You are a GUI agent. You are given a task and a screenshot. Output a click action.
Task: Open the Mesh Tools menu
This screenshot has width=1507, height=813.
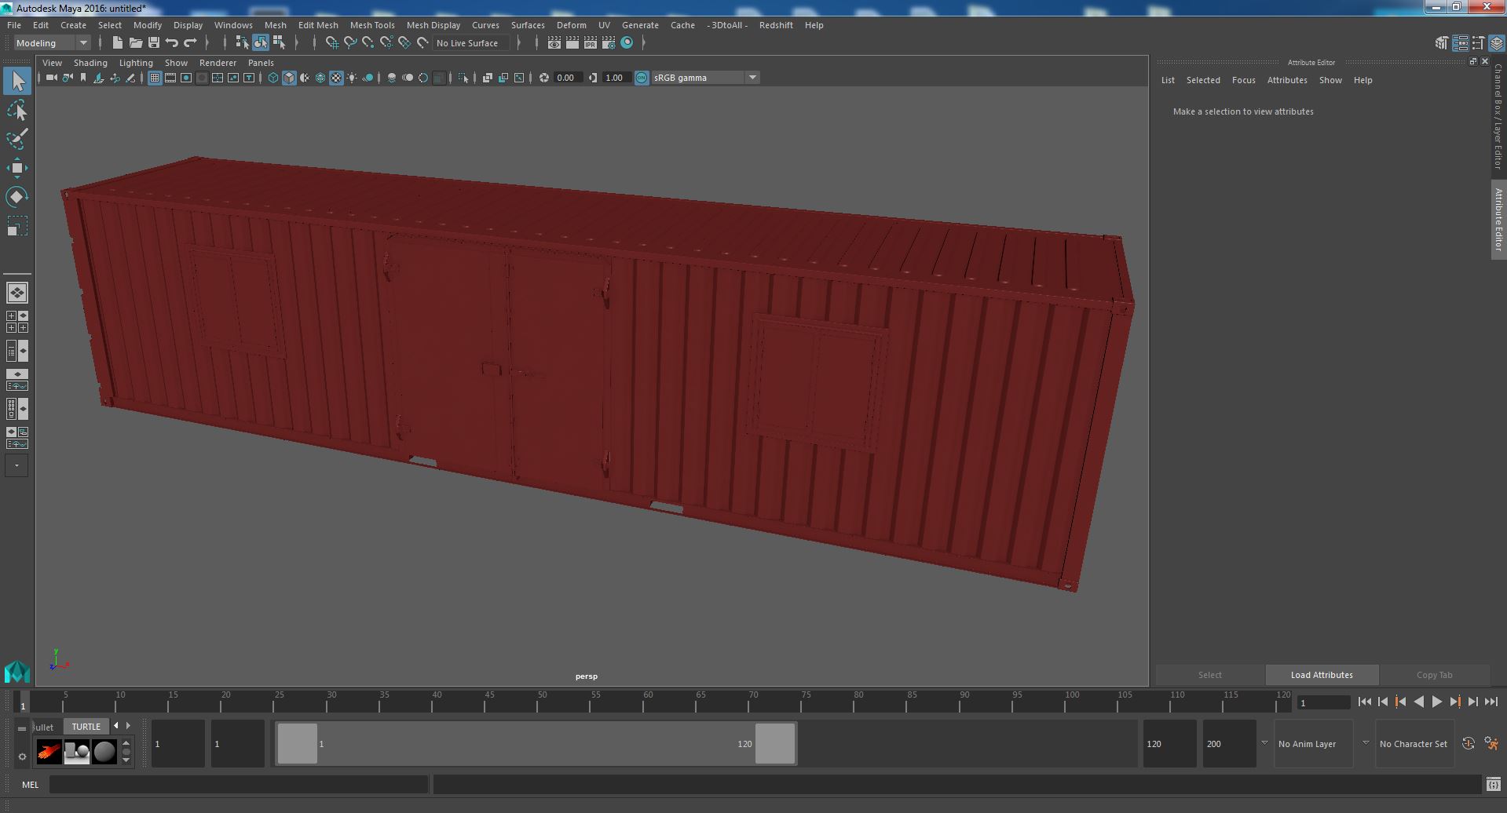pos(372,25)
